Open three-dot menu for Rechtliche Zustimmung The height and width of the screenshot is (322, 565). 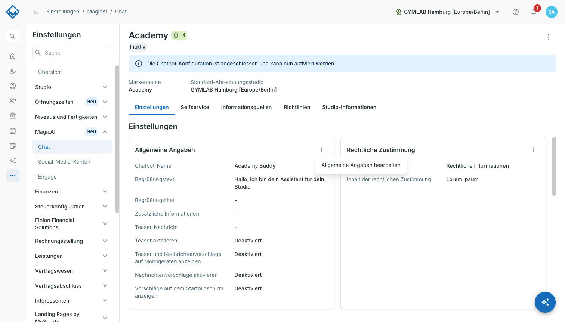[534, 150]
